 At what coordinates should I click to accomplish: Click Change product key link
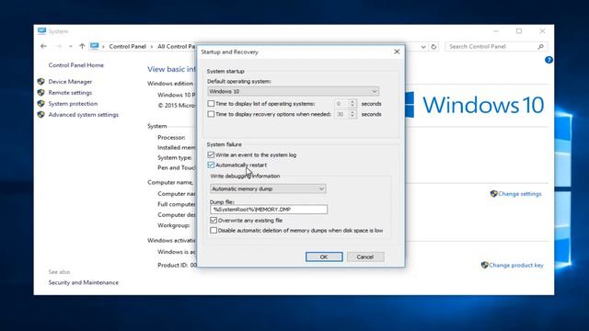pos(516,265)
